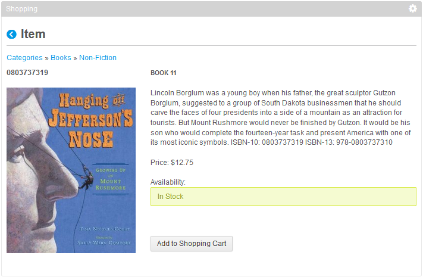
Task: Click the blue back arrow beside Item
Action: coord(11,35)
